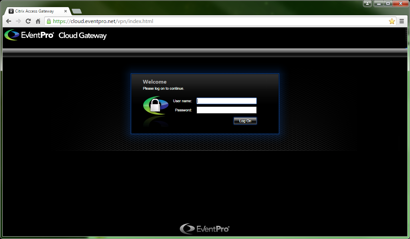Click the 'Password:' label
Image resolution: width=410 pixels, height=239 pixels.
coord(184,110)
